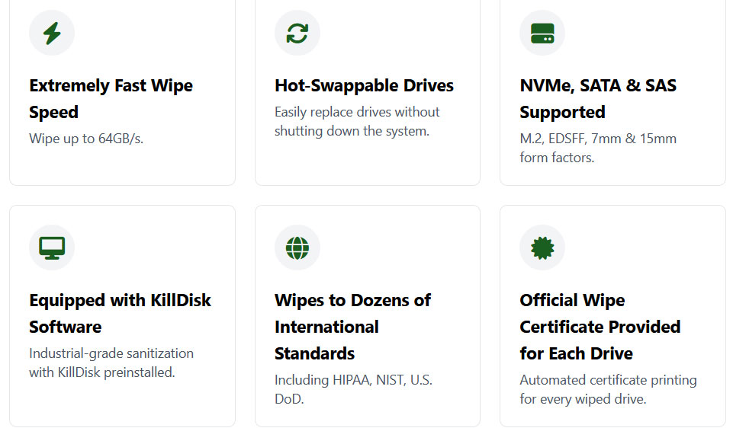Click Wipes to Dozens of International Standards
733x428 pixels.
(x=352, y=327)
